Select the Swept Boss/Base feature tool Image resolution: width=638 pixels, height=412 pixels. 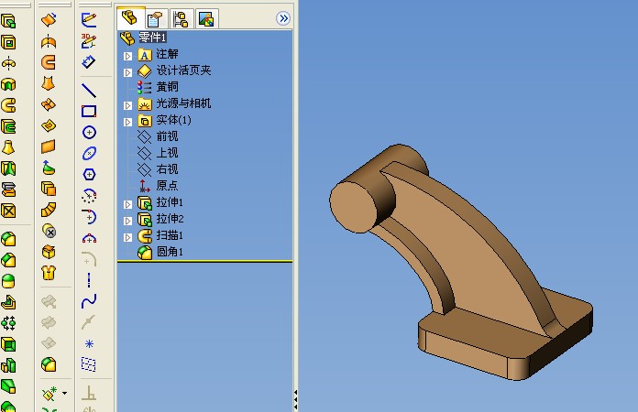click(x=8, y=105)
